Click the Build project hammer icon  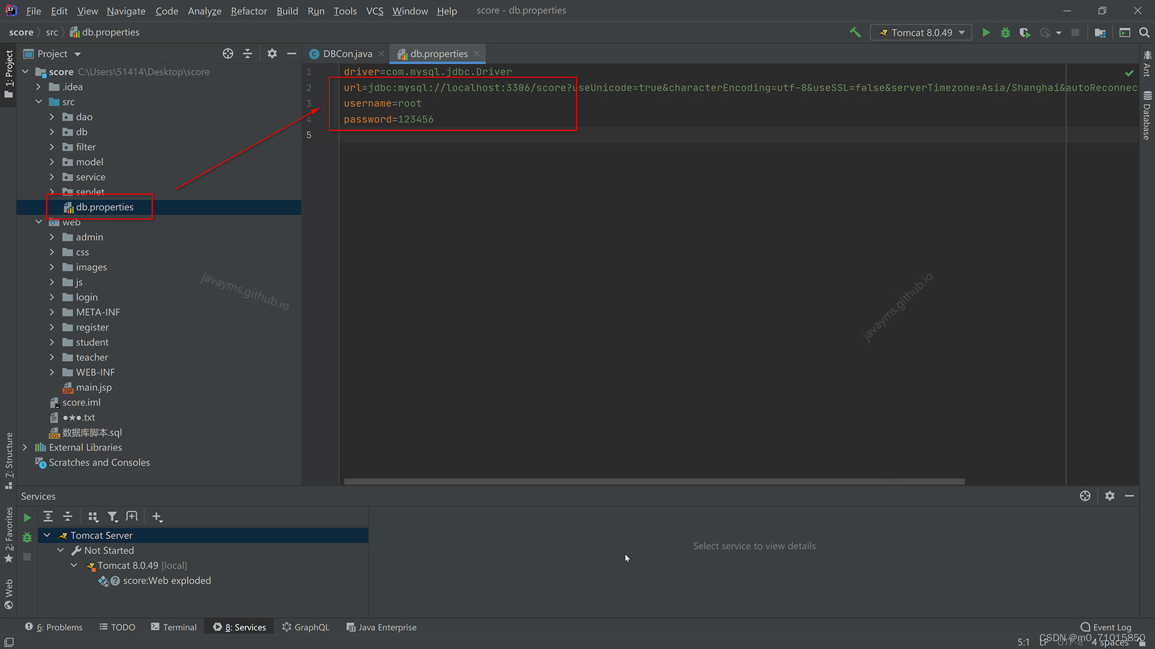click(x=855, y=32)
